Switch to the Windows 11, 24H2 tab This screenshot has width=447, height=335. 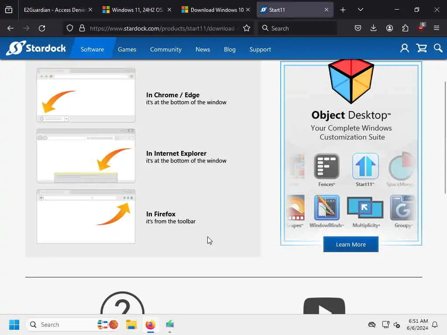point(137,10)
